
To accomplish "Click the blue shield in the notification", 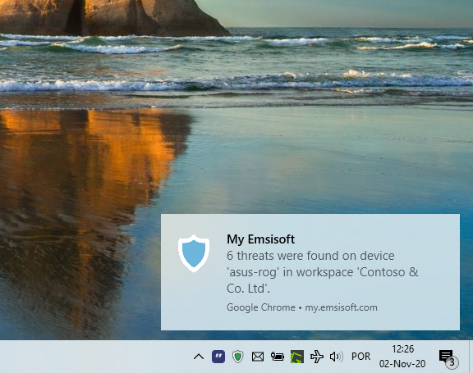I will pos(194,253).
